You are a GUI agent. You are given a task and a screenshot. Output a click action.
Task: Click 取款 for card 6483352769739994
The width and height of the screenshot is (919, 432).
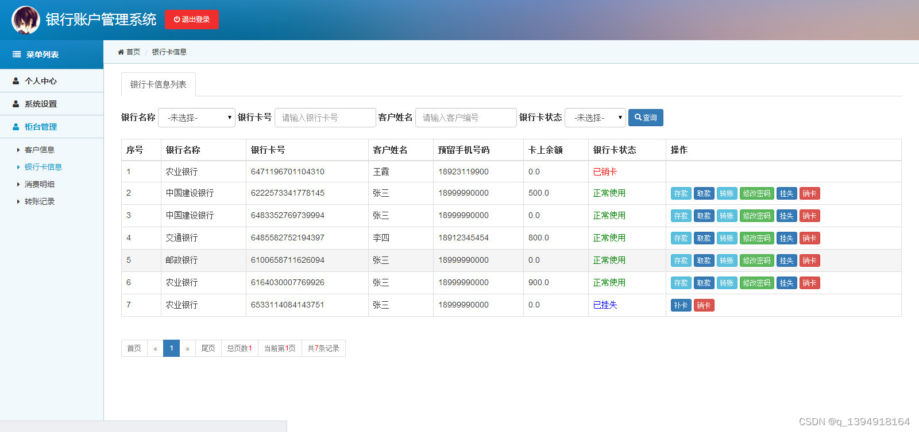[704, 216]
